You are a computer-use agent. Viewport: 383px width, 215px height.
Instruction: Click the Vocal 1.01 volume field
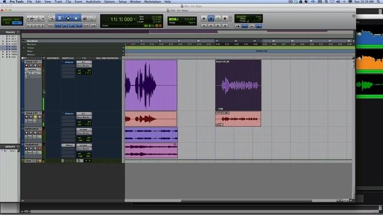pyautogui.click(x=84, y=70)
